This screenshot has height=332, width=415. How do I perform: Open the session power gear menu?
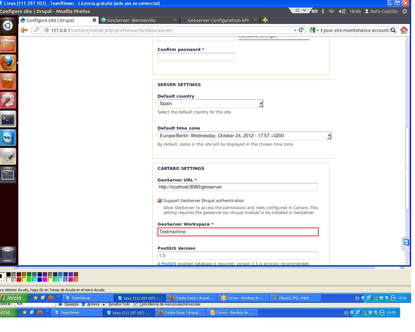(404, 11)
